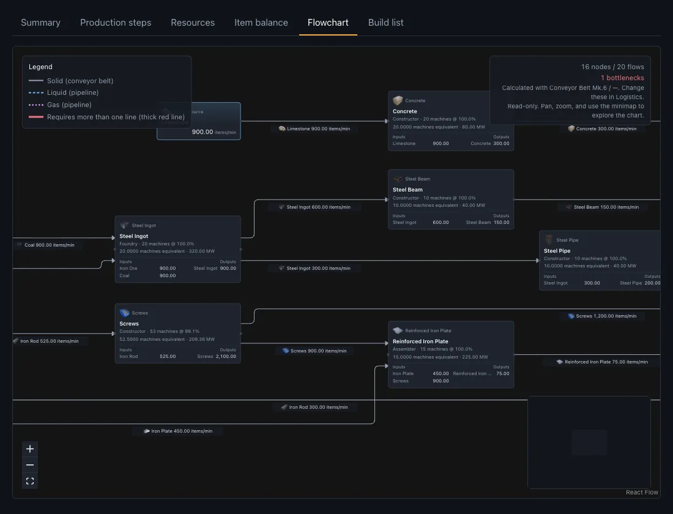Click Screws icon on 900.00 flow label
Image resolution: width=673 pixels, height=514 pixels.
coord(286,351)
